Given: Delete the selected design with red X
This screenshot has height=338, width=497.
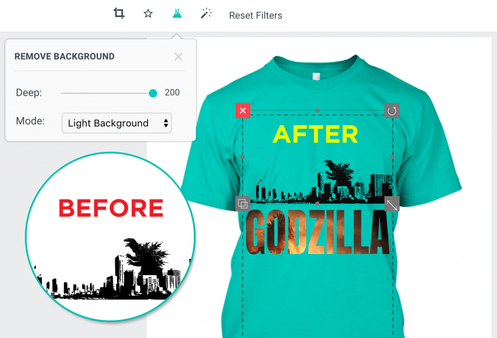Looking at the screenshot, I should pyautogui.click(x=243, y=111).
